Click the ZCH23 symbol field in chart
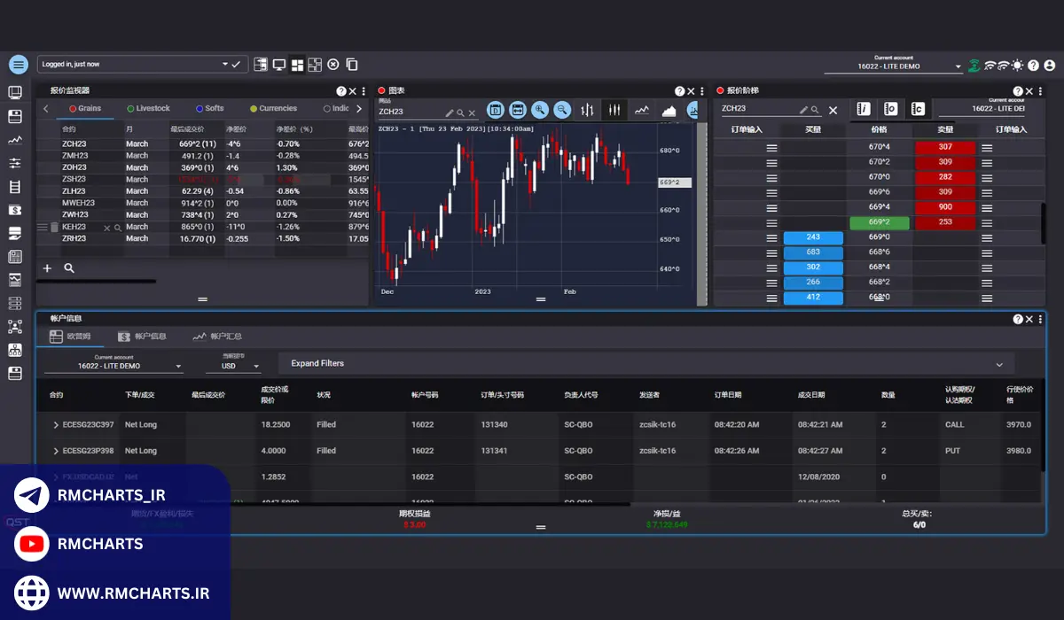This screenshot has height=620, width=1064. (410, 112)
